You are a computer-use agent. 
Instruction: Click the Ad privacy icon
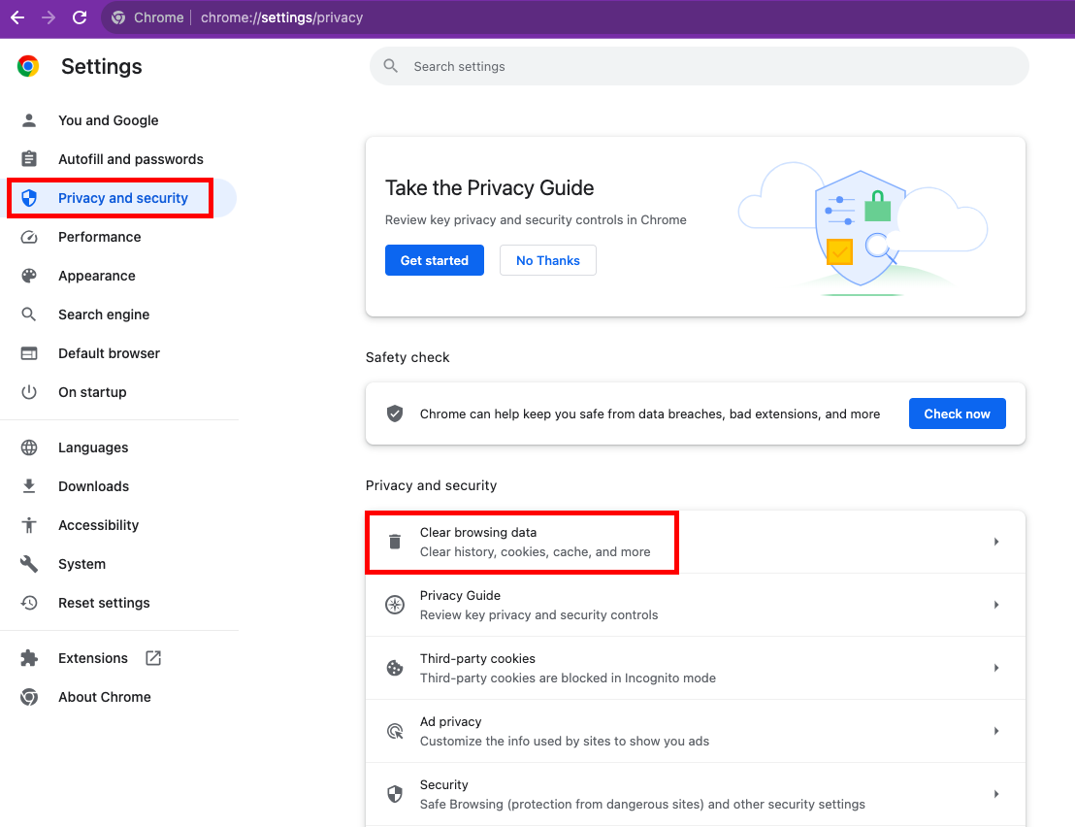click(x=394, y=731)
